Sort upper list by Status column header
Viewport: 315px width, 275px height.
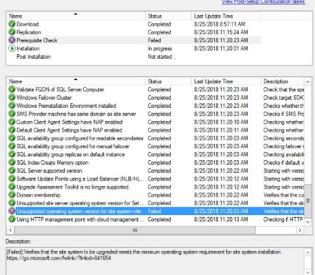168,16
